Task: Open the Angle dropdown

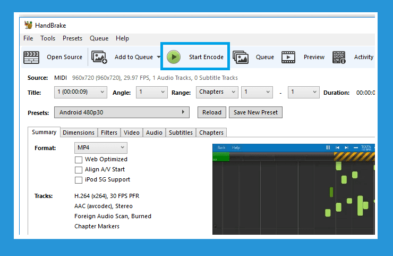Action: pyautogui.click(x=152, y=92)
